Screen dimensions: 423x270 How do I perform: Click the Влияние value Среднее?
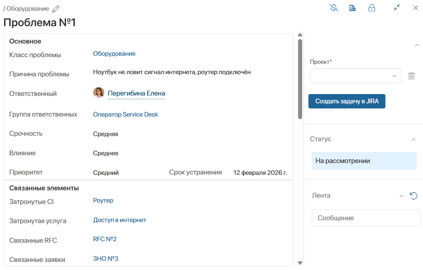click(x=106, y=153)
